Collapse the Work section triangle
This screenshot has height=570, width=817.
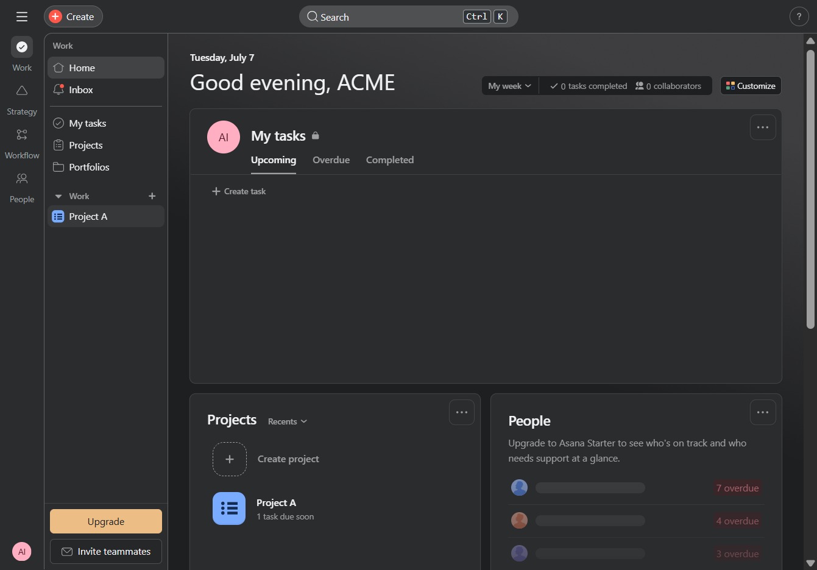[x=58, y=196]
